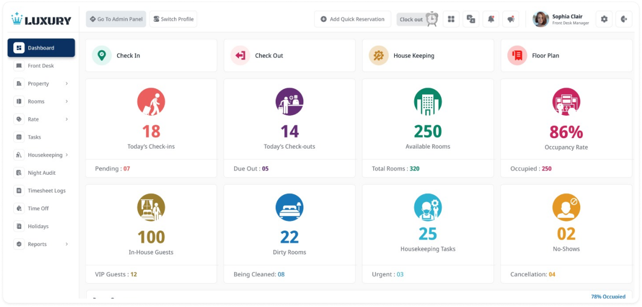
Task: Click the language translate icon
Action: coord(471,19)
